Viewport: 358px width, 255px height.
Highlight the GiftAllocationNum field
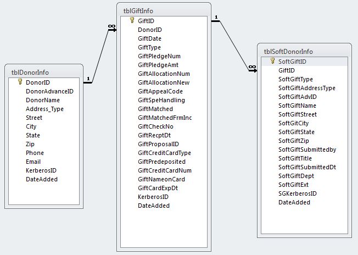[x=164, y=74]
